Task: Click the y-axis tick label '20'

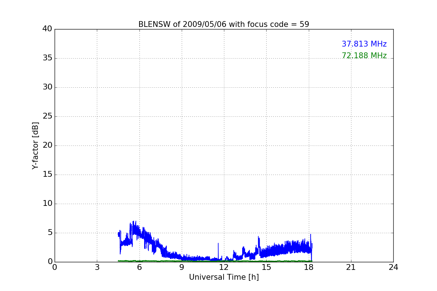Action: [x=47, y=145]
